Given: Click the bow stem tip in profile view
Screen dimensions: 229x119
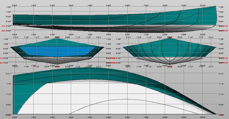Looking at the screenshot, I should coord(215,6).
